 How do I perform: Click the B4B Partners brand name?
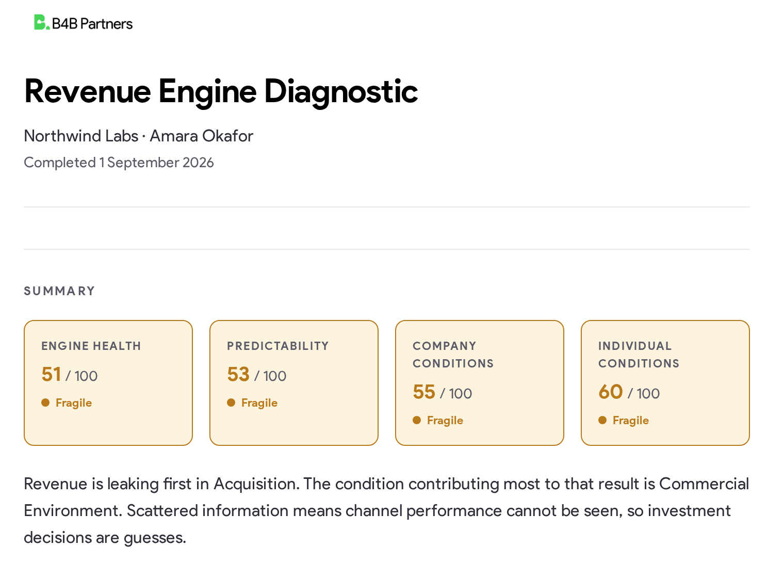[92, 24]
